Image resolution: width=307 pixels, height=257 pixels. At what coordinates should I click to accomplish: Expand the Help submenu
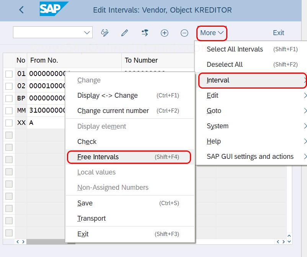pos(251,141)
